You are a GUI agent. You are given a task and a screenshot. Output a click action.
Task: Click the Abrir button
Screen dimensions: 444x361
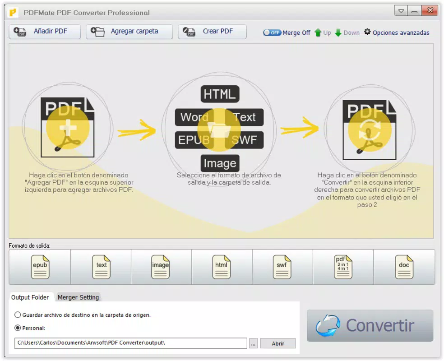click(278, 343)
